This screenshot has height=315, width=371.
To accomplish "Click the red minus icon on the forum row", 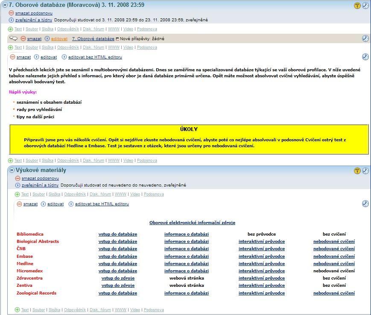I will click(x=23, y=38).
